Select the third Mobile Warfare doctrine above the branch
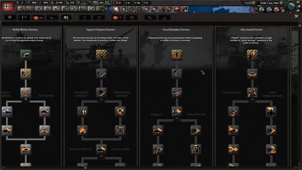 (x=25, y=93)
